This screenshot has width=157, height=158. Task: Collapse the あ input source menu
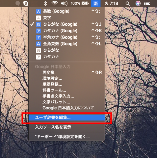pos(96,3)
